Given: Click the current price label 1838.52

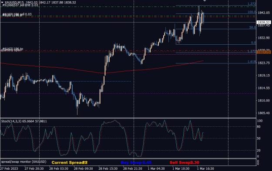Looking at the screenshot, I should click(264, 22).
